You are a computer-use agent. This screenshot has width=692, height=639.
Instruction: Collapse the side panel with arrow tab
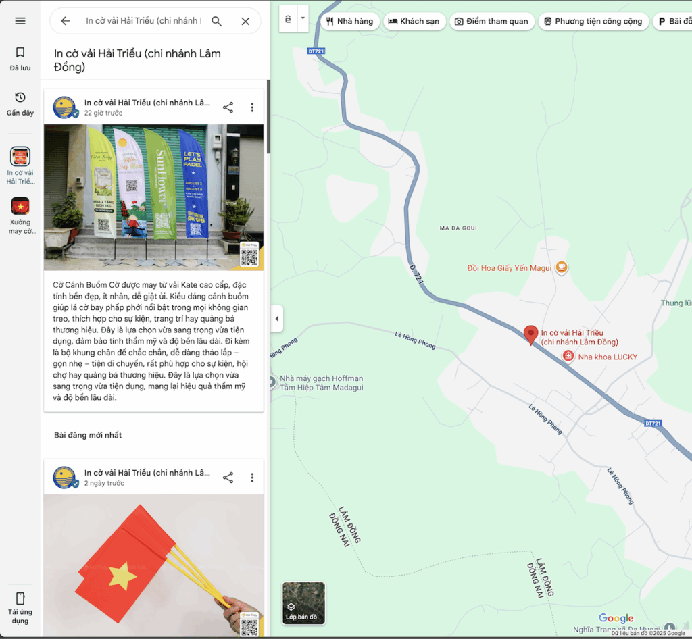click(x=276, y=318)
